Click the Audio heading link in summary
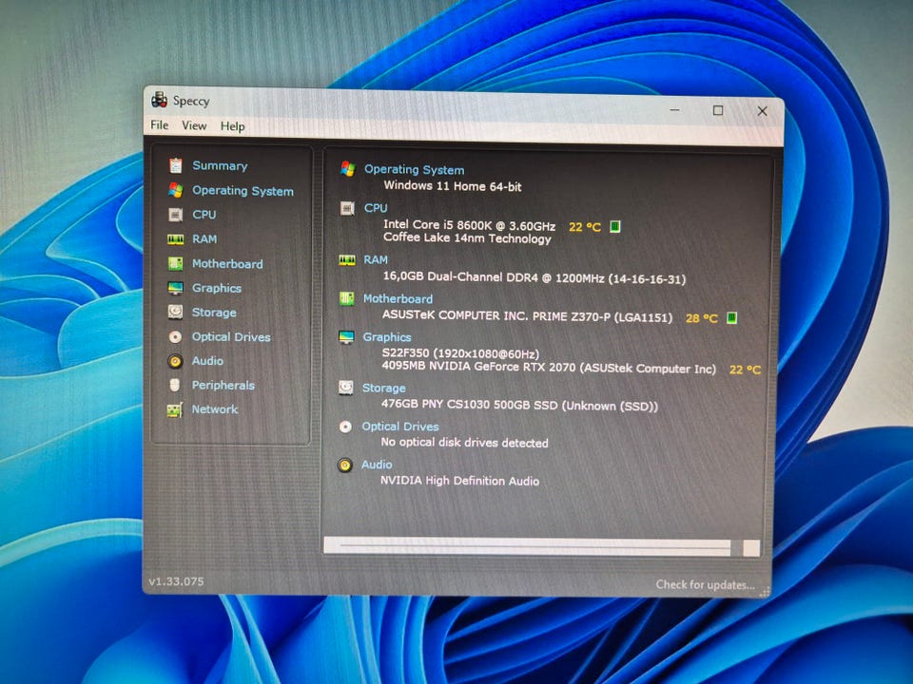Image resolution: width=913 pixels, height=684 pixels. 377,465
